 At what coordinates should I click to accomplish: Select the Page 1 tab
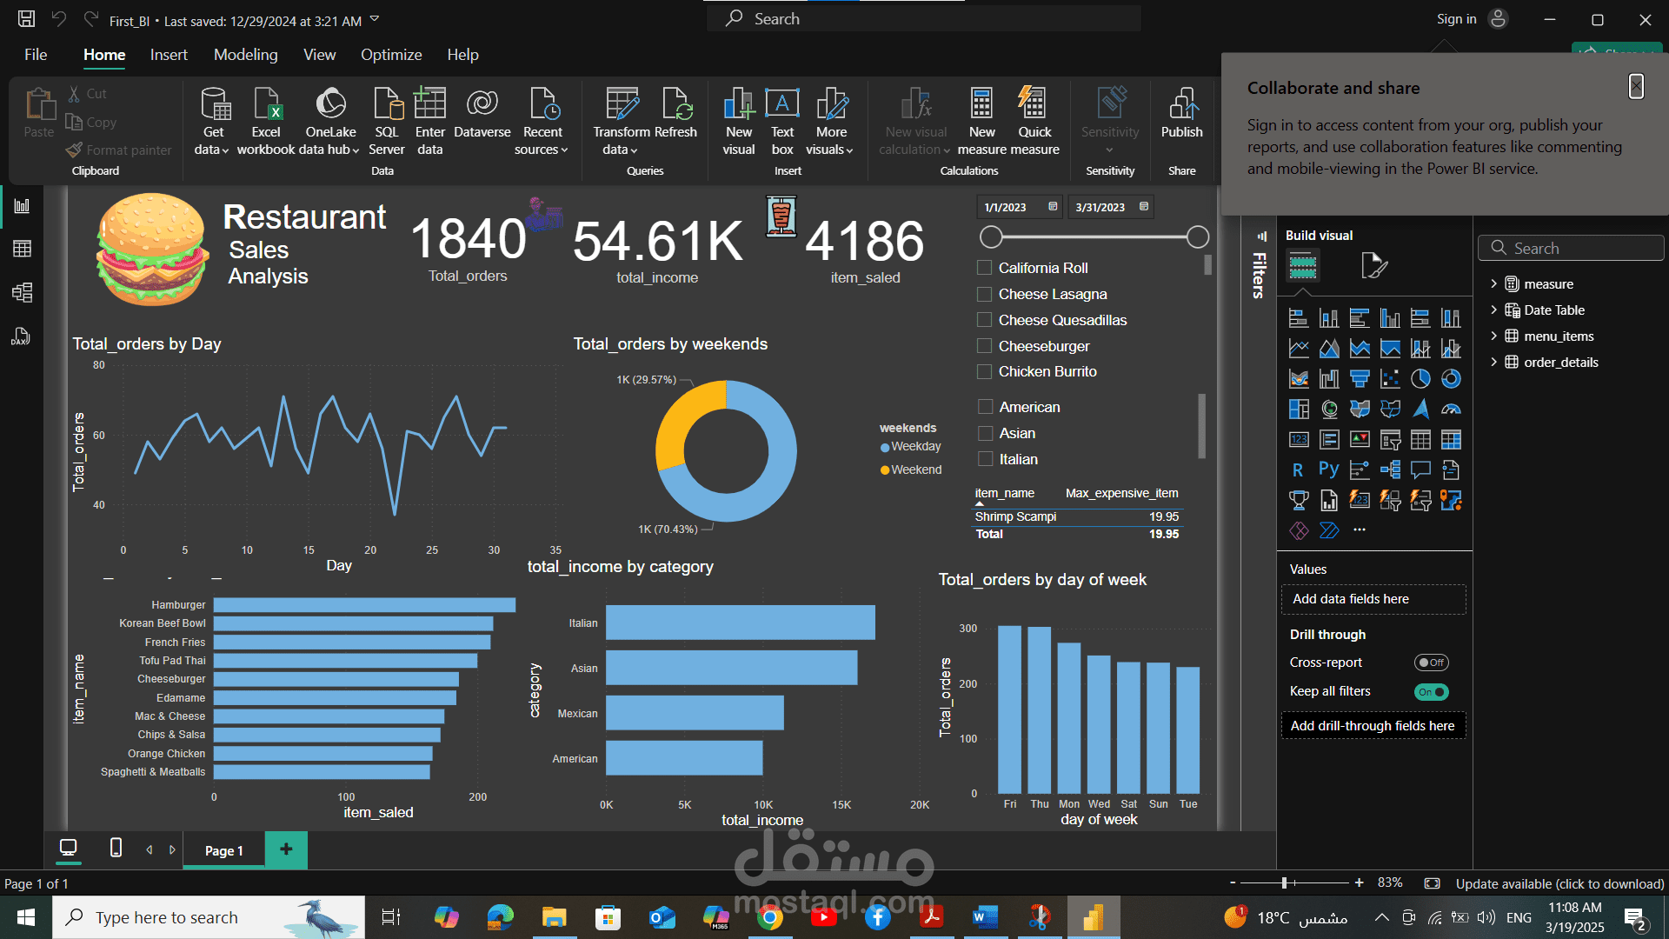tap(223, 850)
